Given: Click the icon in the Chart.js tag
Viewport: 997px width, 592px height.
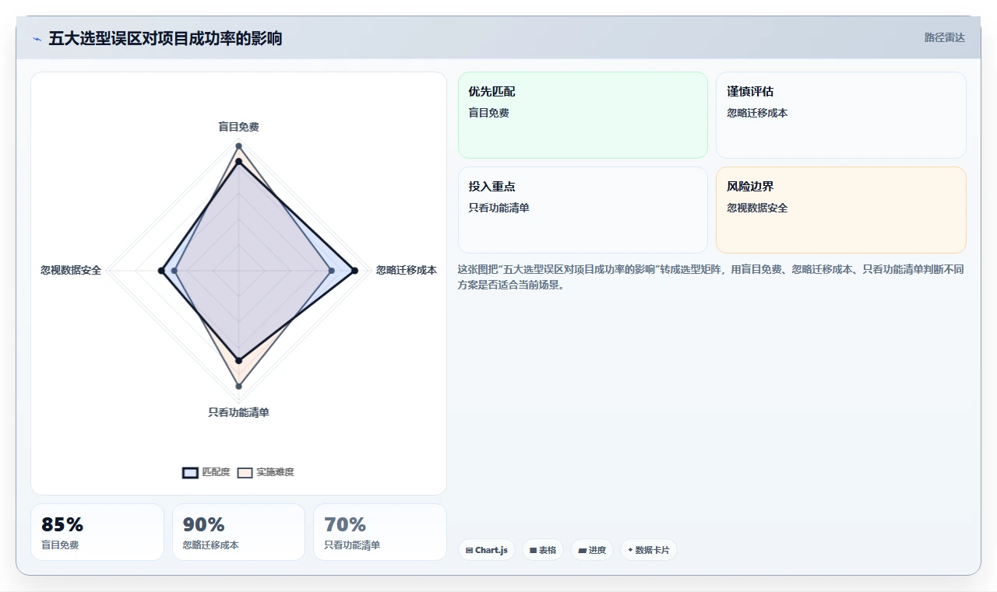Looking at the screenshot, I should click(x=469, y=550).
